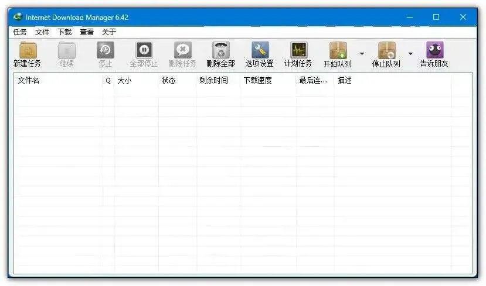
Task: Open the 计划任务 (scheduler) icon
Action: point(298,50)
